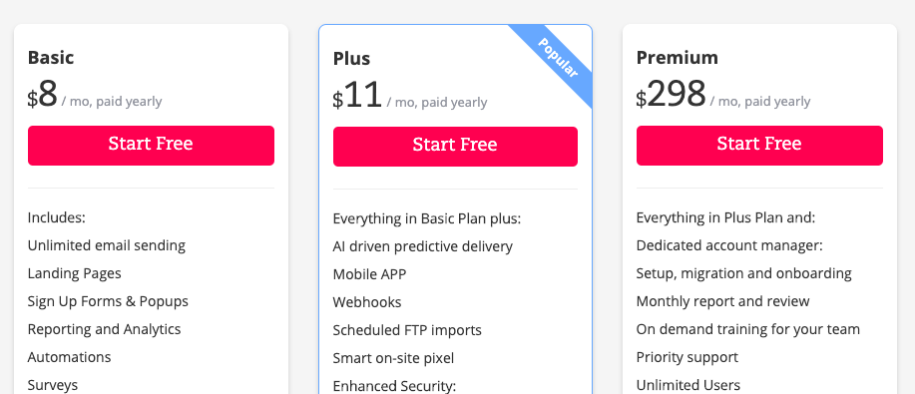Select the Plus plan heading
The width and height of the screenshot is (915, 394).
351,59
